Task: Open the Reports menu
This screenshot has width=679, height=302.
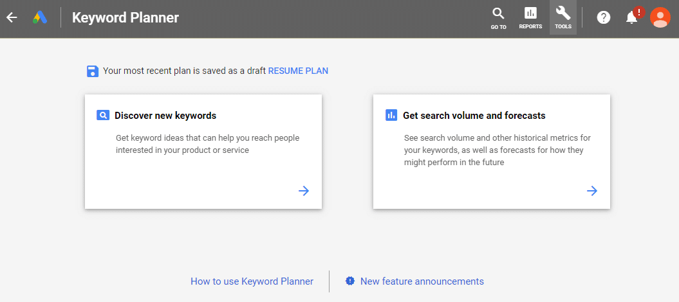Action: tap(530, 18)
